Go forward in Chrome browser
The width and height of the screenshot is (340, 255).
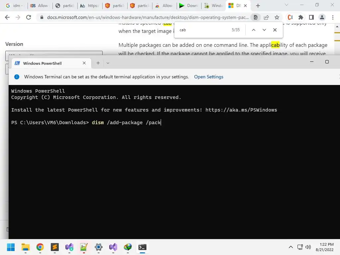point(18,17)
